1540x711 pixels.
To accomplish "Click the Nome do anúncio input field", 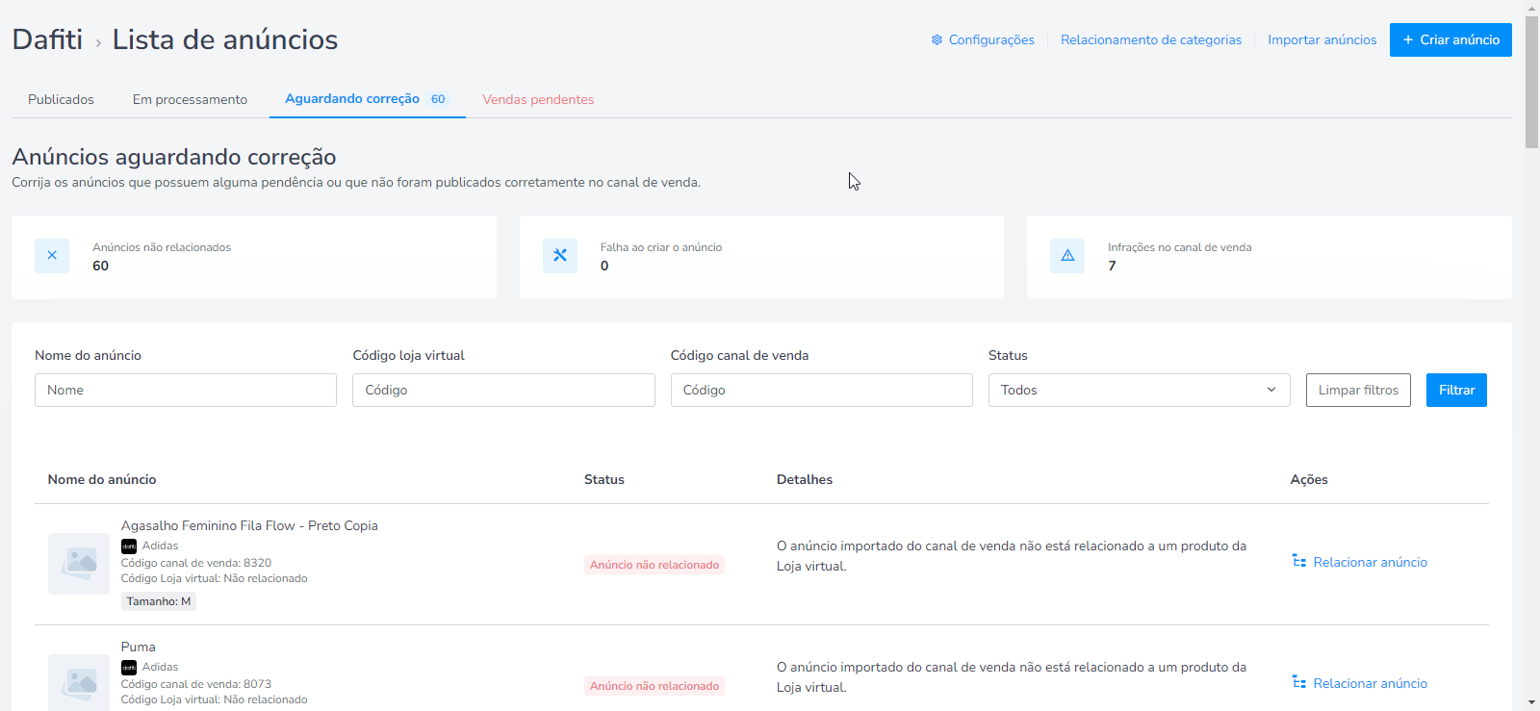I will 186,390.
